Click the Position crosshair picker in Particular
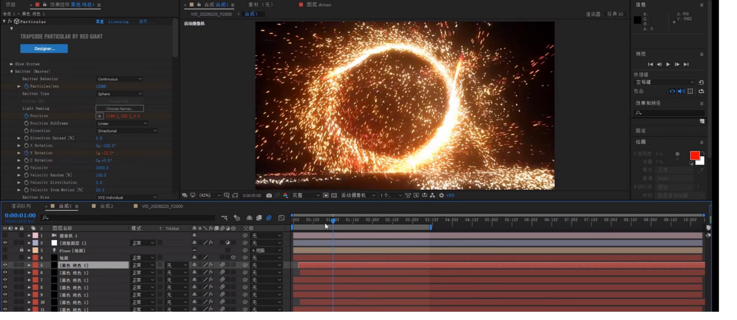This screenshot has height=320, width=737. point(100,116)
